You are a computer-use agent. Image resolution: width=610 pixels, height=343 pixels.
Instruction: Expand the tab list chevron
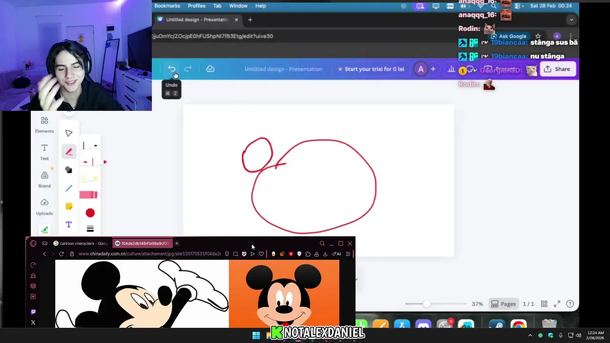[571, 20]
